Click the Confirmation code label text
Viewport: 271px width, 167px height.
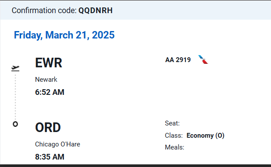[x=44, y=10]
